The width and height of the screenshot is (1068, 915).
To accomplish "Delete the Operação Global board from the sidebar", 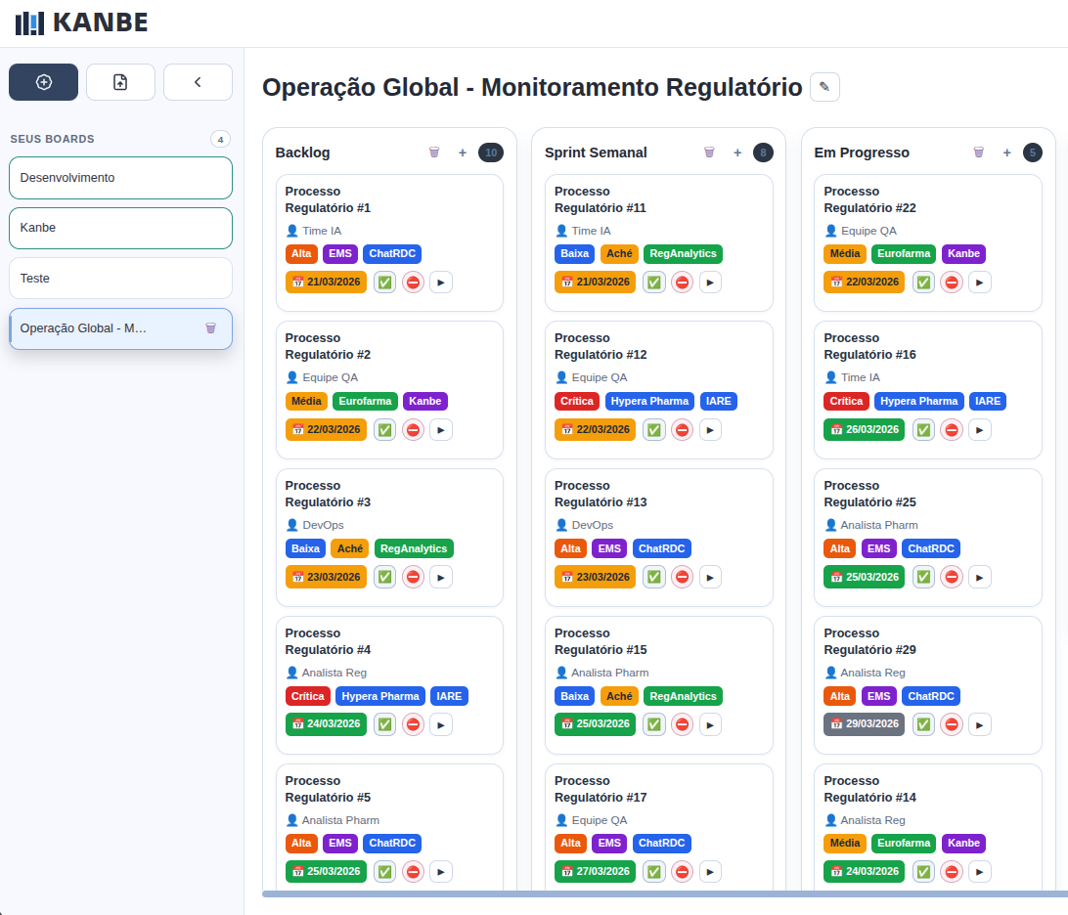I will click(x=210, y=328).
